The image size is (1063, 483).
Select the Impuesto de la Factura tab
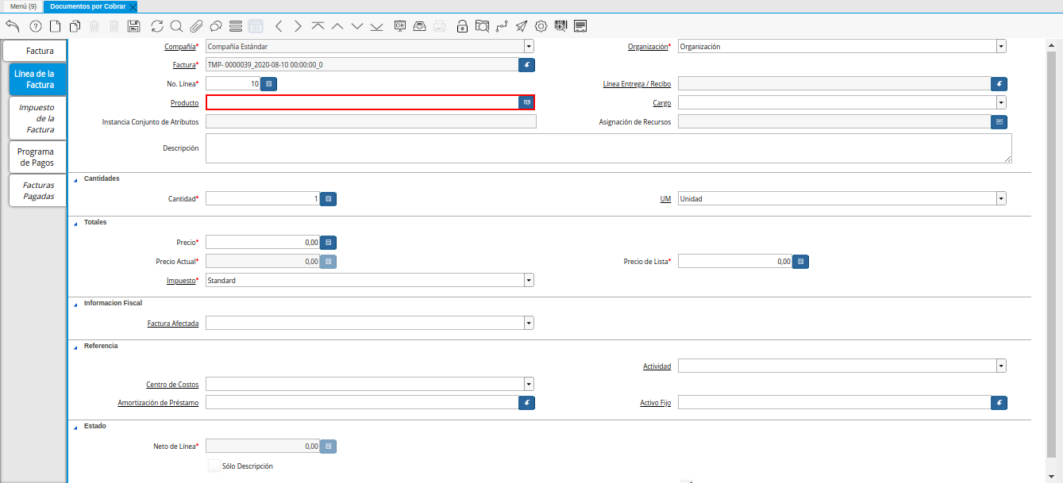(37, 118)
